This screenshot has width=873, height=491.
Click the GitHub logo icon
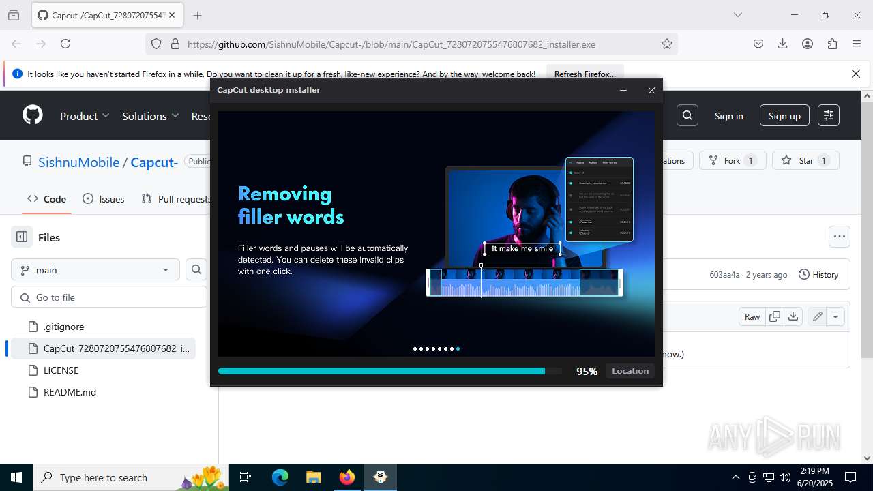pyautogui.click(x=33, y=115)
